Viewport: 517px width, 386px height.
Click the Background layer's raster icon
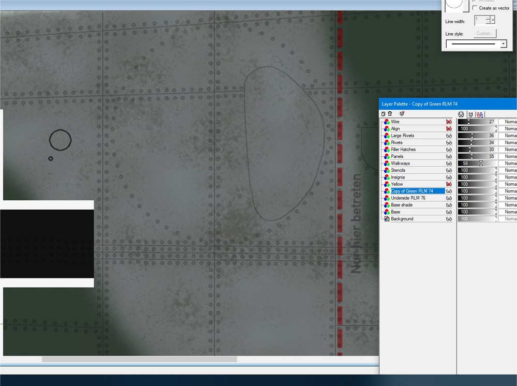click(387, 219)
